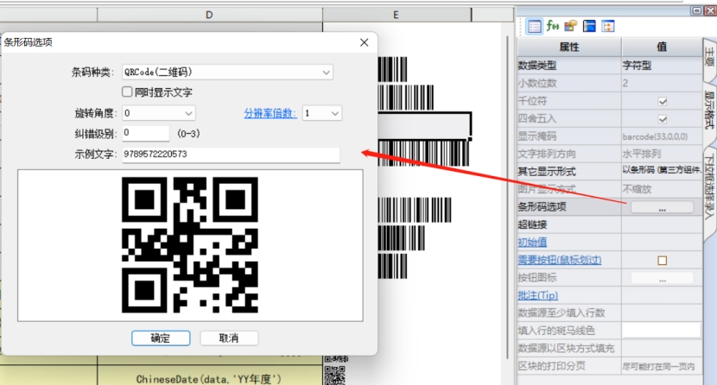Click the 属性 column header
This screenshot has height=385, width=717.
click(x=569, y=47)
